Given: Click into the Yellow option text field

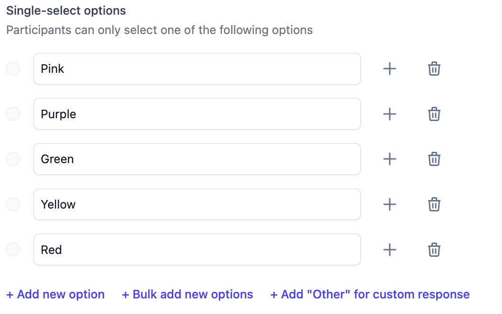Looking at the screenshot, I should [197, 204].
